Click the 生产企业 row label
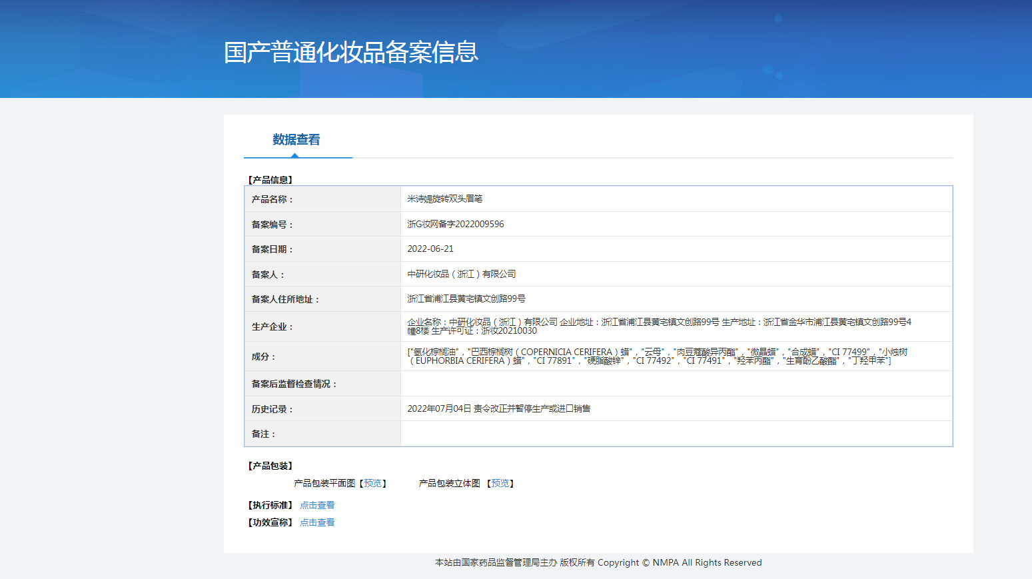 (x=272, y=326)
